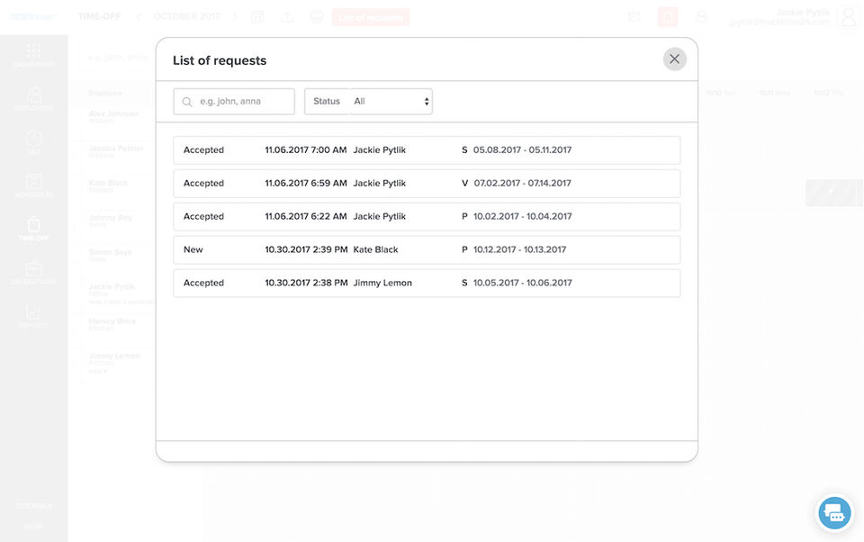The image size is (864, 542).
Task: Open the Status filter dropdown showing All
Action: click(x=391, y=102)
